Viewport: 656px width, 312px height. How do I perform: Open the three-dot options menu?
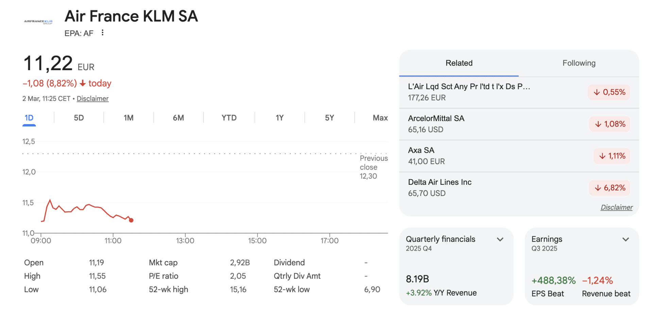point(102,33)
